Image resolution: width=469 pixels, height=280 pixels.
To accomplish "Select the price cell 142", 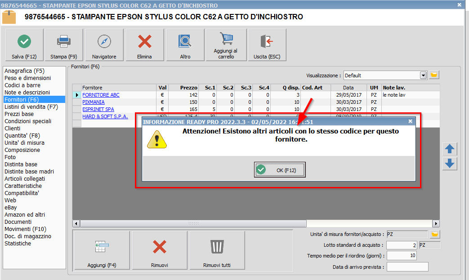I will click(x=183, y=95).
